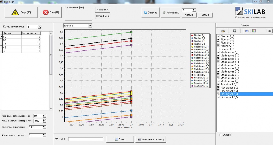Select the 4-5 section row
This screenshot has height=145, width=273.
pos(20,48)
